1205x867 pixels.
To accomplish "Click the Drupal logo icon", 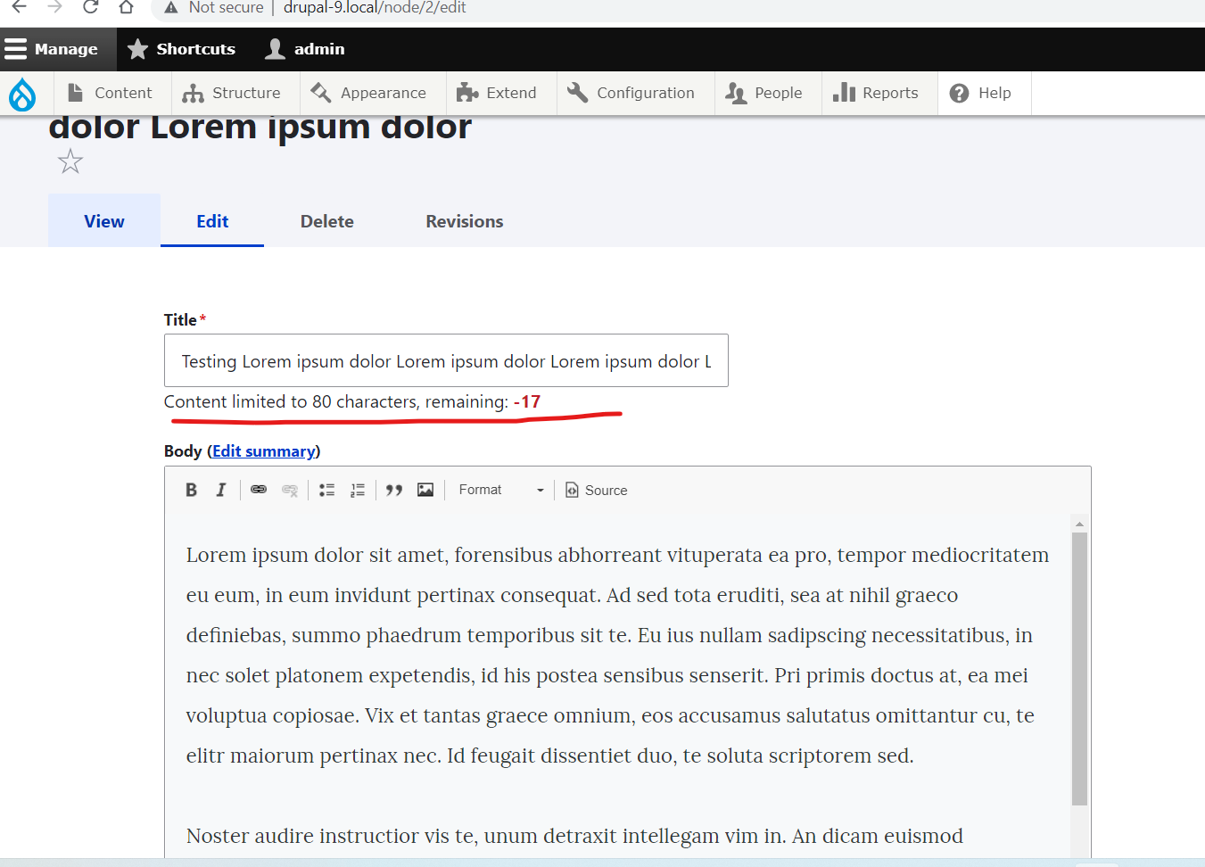I will coord(22,93).
